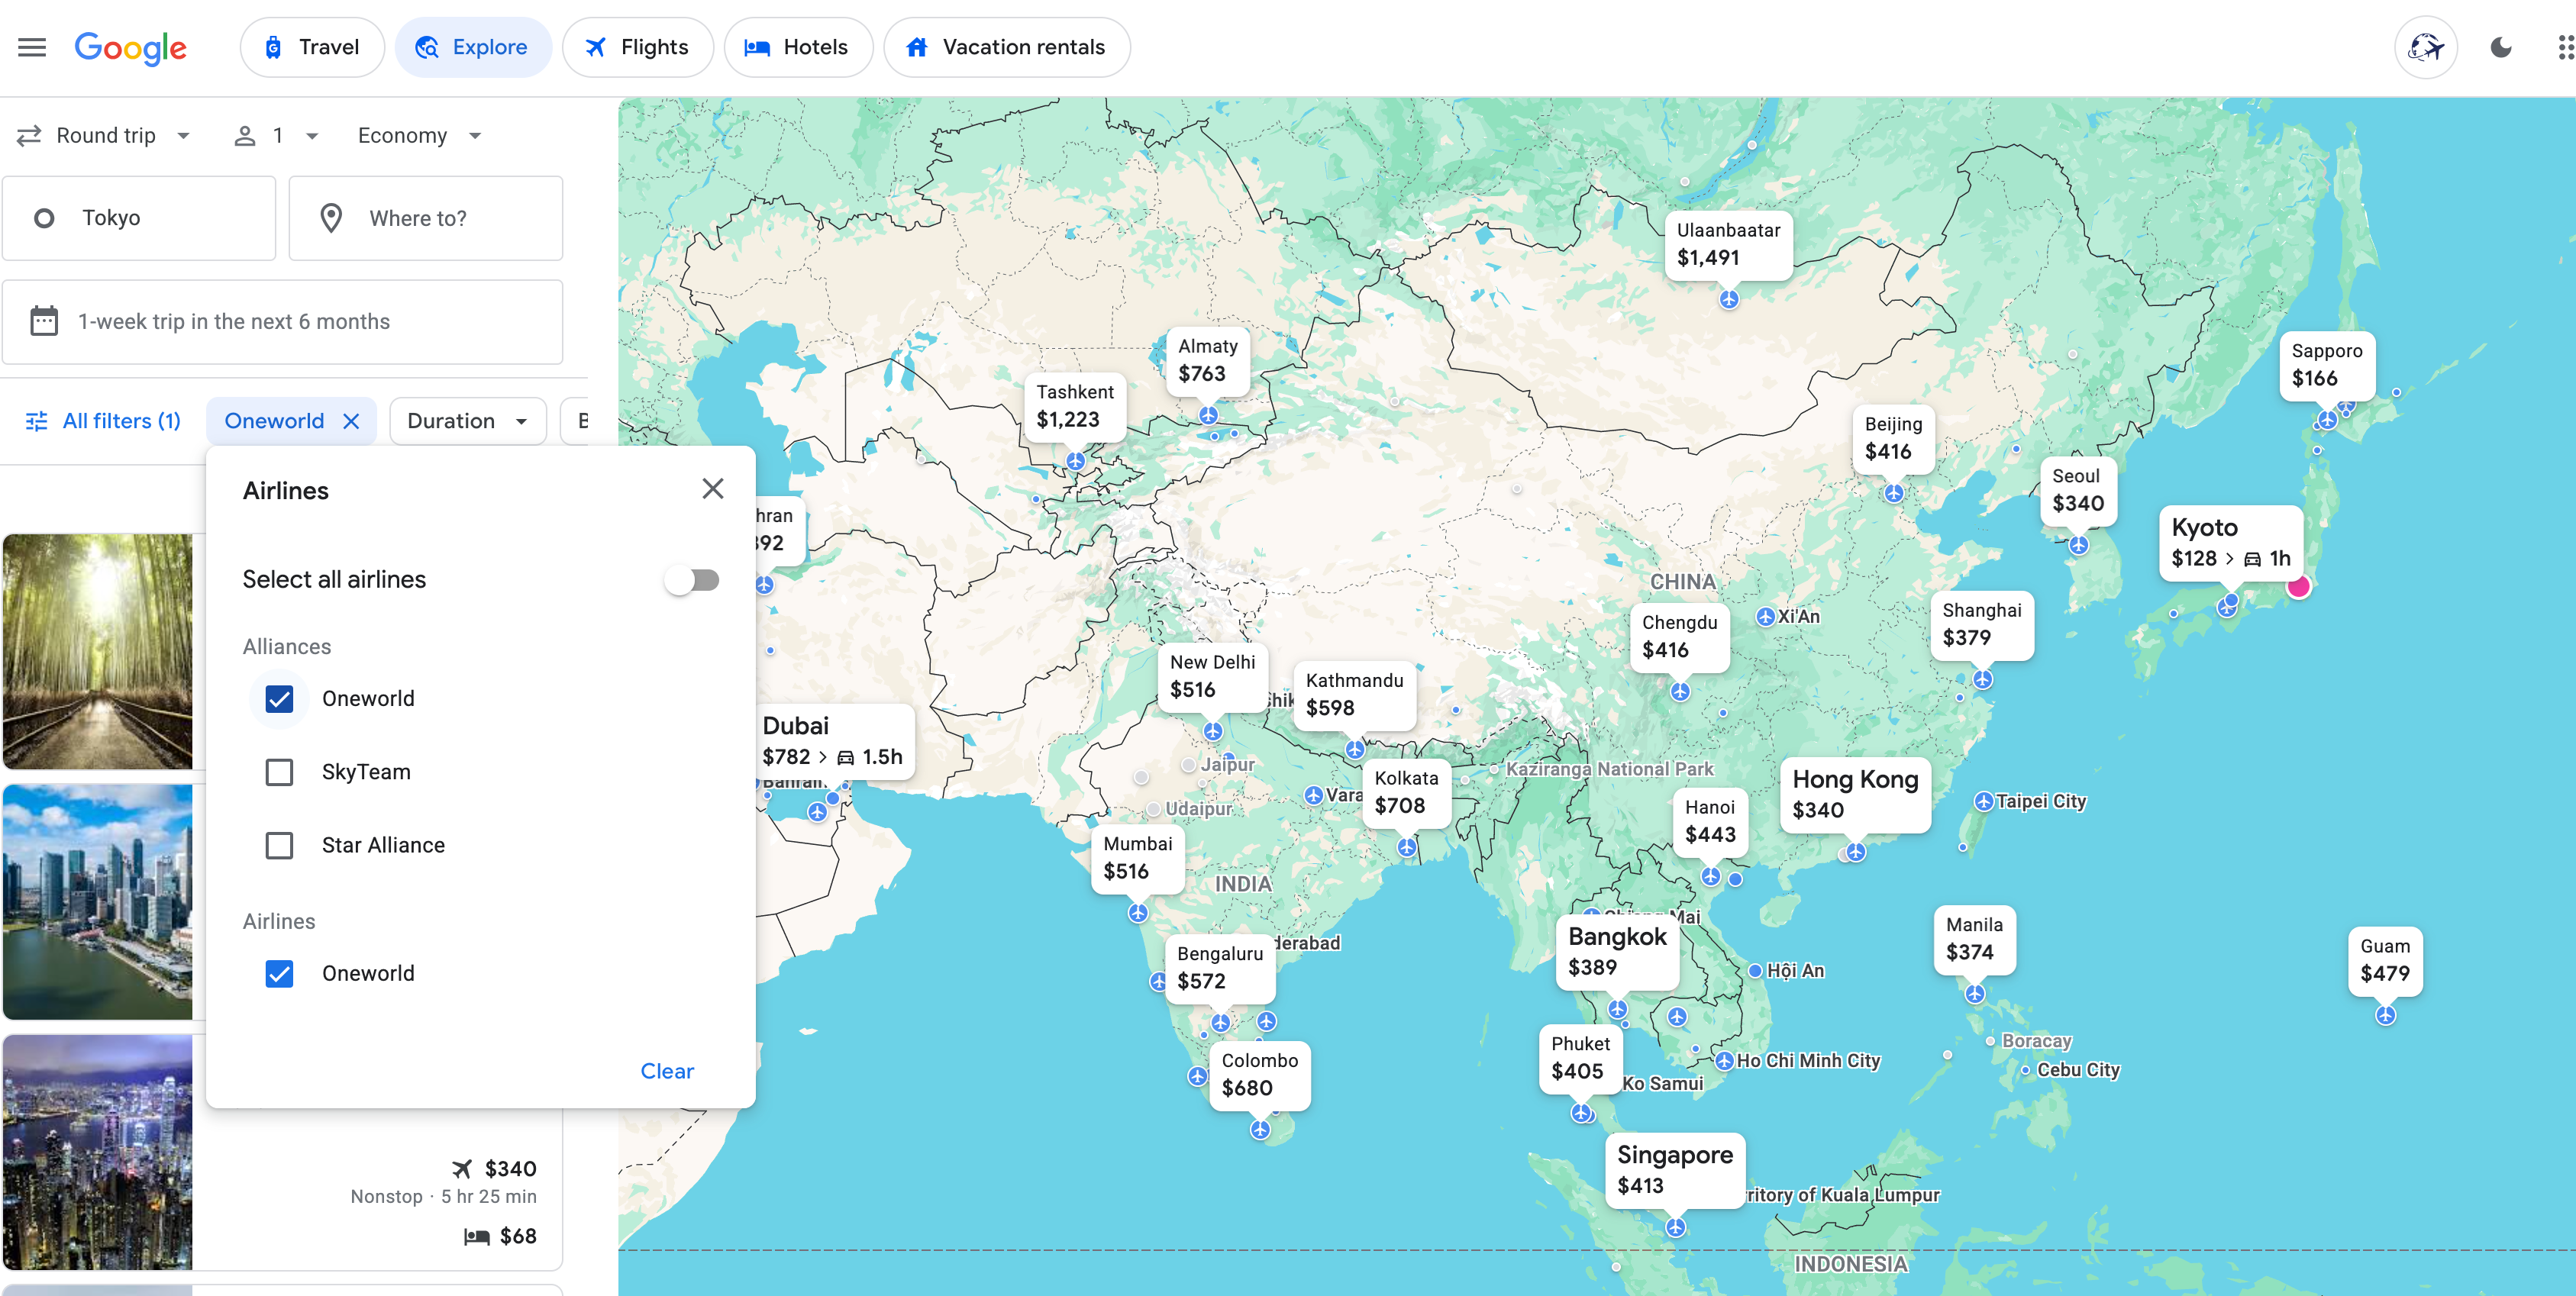The height and width of the screenshot is (1296, 2576).
Task: Click the Guam airport pin
Action: click(2385, 1016)
